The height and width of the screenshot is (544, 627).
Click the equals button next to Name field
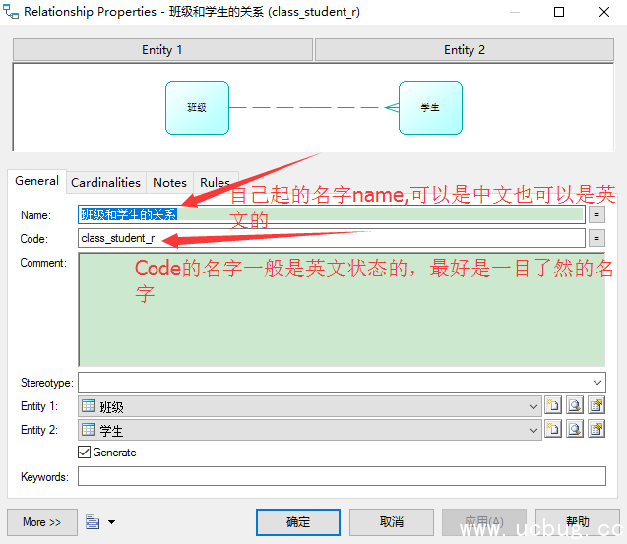[596, 215]
